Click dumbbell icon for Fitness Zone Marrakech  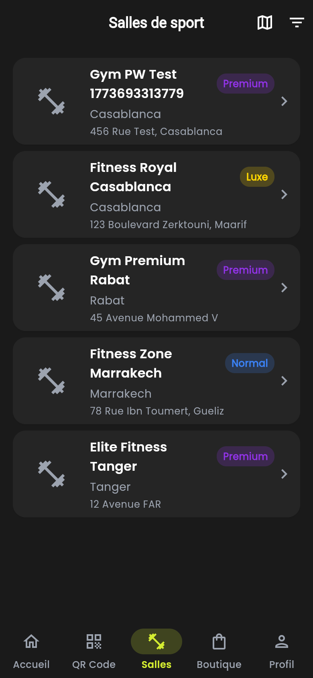tap(51, 381)
